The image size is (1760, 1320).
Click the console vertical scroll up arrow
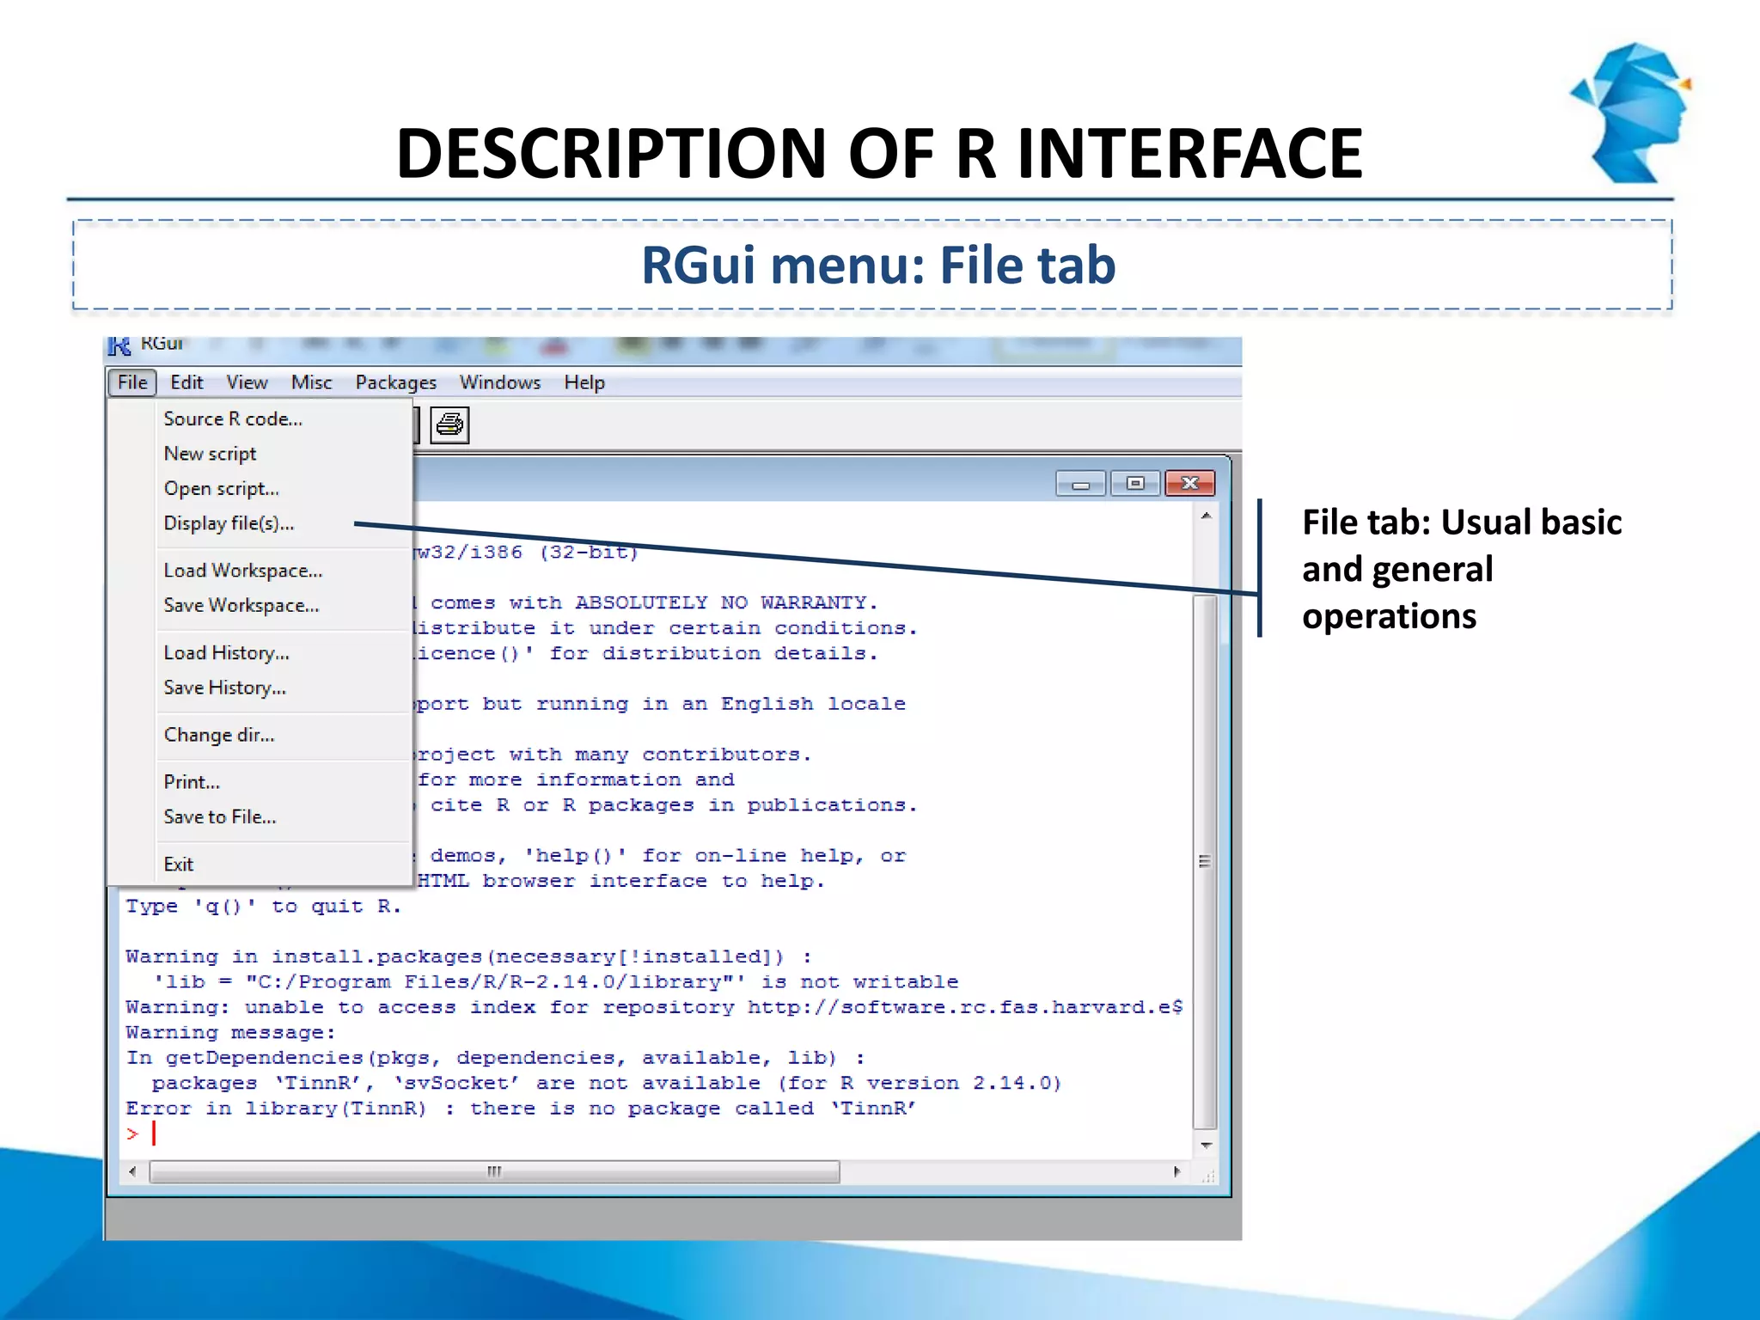pyautogui.click(x=1206, y=516)
